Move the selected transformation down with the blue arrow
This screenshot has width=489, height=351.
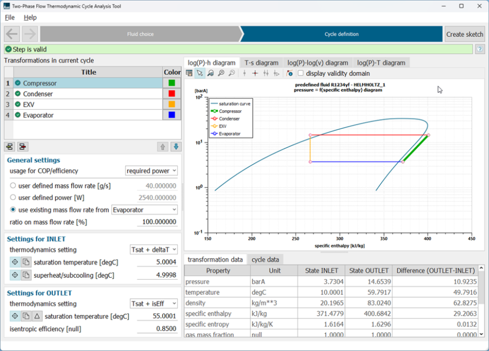coord(175,146)
